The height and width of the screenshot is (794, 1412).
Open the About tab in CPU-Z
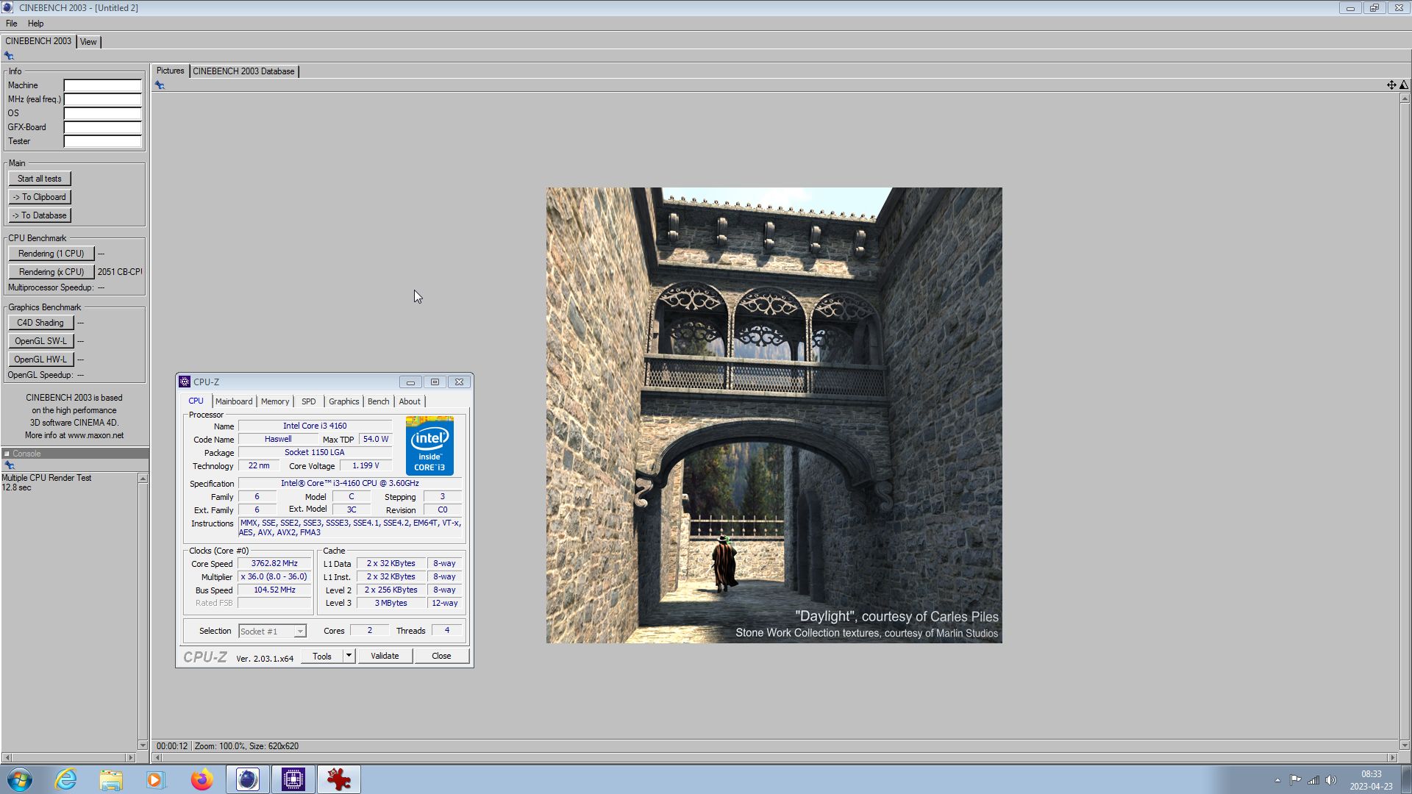410,401
